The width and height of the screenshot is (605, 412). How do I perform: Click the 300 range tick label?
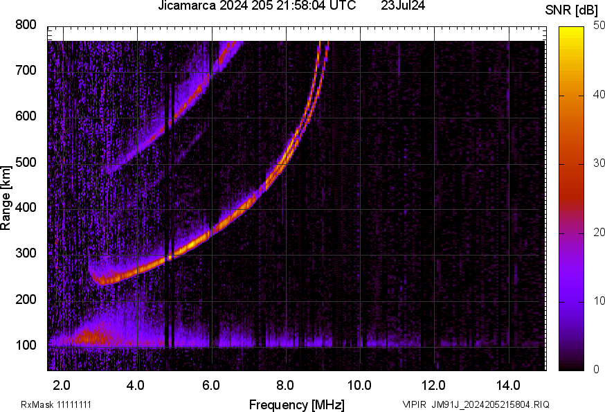pos(26,253)
